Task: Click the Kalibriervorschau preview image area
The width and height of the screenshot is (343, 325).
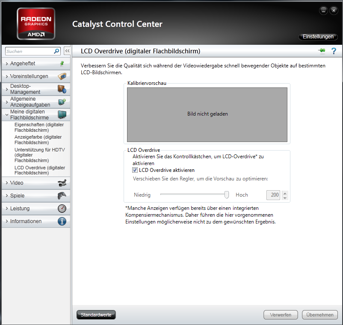Action: 207,115
